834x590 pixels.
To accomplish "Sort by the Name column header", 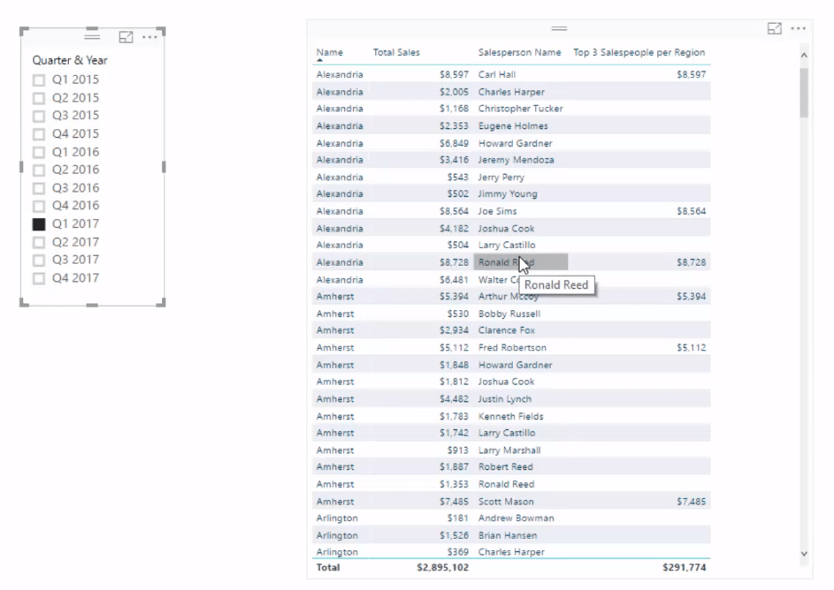I will coord(330,52).
